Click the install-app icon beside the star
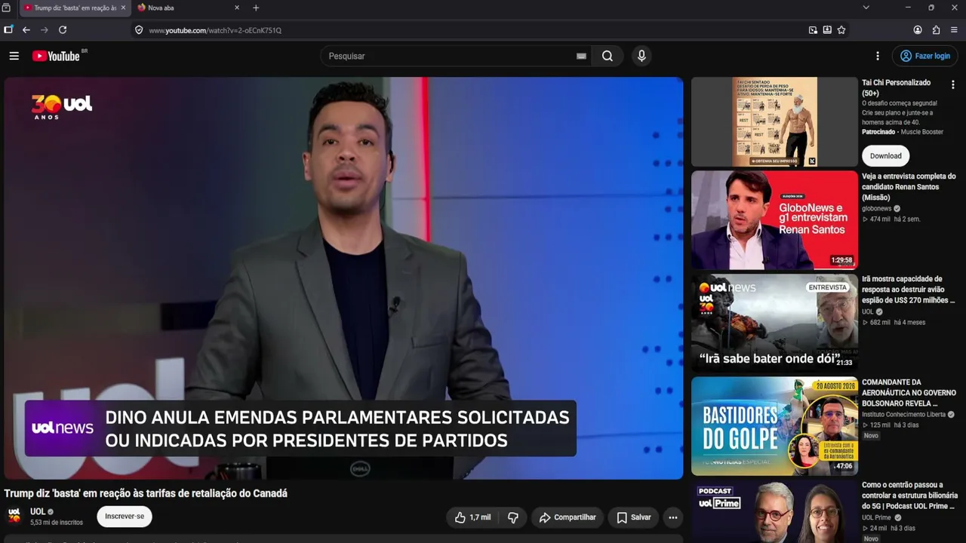This screenshot has height=543, width=966. coord(827,30)
